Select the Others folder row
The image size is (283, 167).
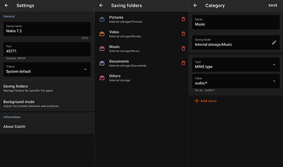pyautogui.click(x=141, y=78)
